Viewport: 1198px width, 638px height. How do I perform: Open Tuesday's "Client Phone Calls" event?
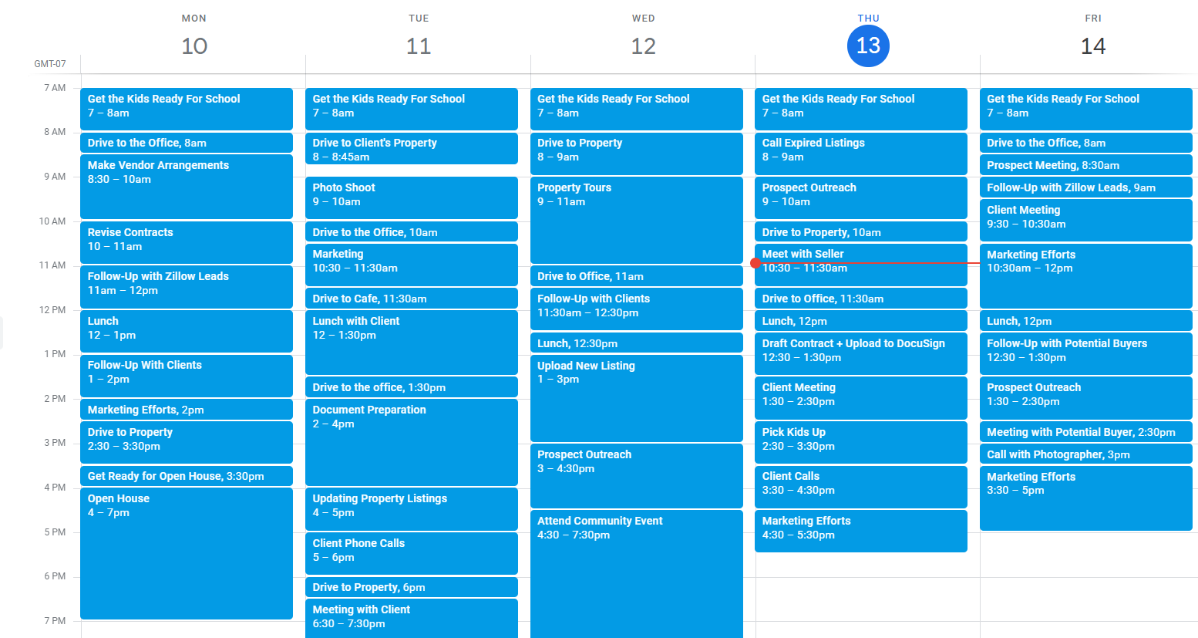pos(411,552)
